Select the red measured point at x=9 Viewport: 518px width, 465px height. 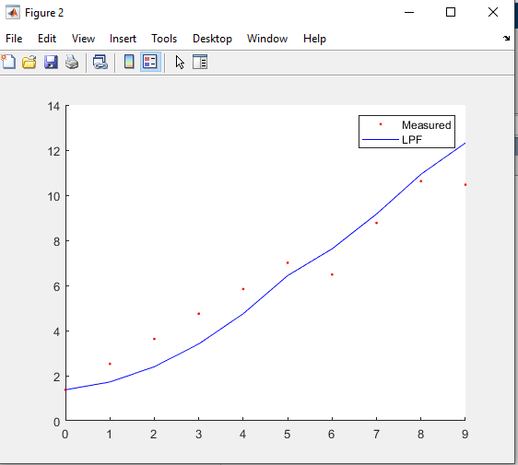point(465,185)
